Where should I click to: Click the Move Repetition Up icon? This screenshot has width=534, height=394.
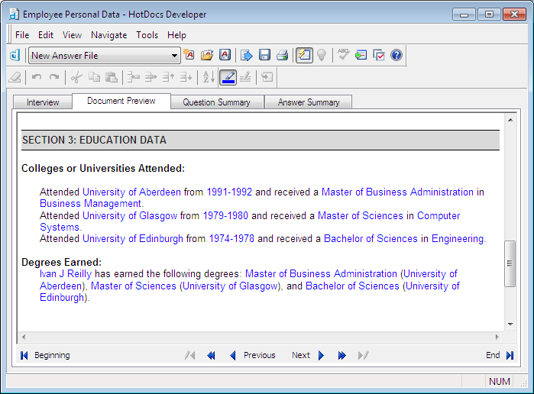pos(169,77)
